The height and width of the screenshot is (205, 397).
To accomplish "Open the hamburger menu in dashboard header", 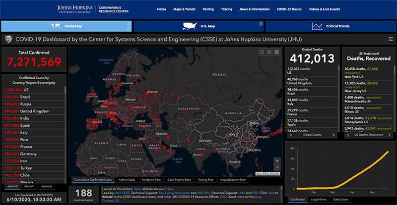I will coord(391,40).
